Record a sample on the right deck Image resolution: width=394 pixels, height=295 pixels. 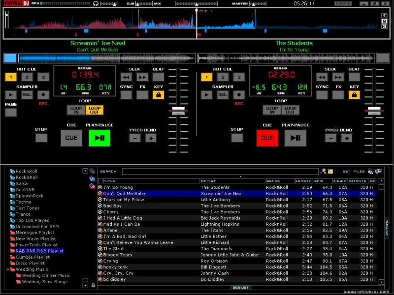click(x=239, y=95)
